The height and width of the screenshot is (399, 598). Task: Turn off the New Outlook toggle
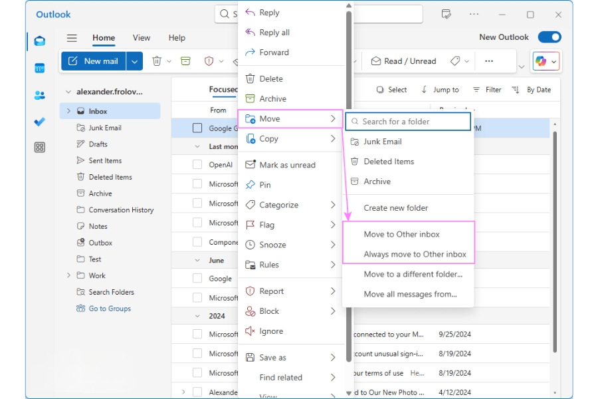coord(549,37)
